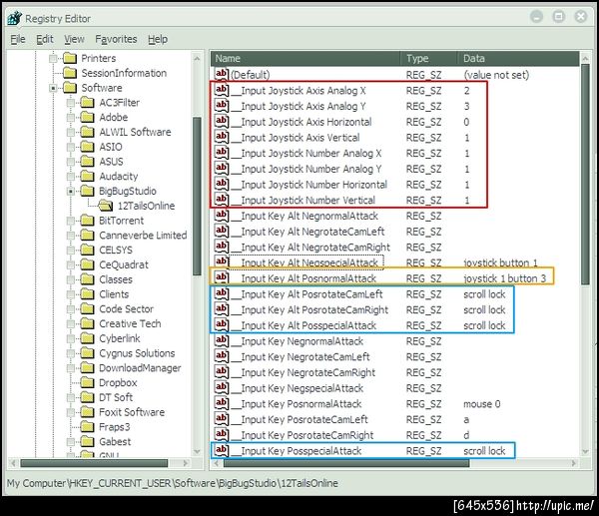Select the Audacity key
The width and height of the screenshot is (599, 516).
click(x=119, y=176)
